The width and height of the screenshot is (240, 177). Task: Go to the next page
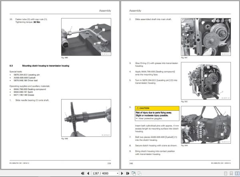[122, 173]
